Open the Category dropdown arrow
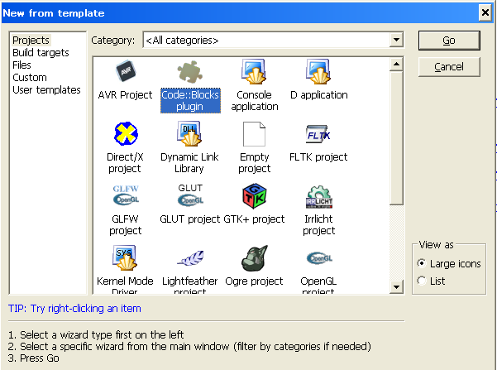Screen dimensions: 497x370 [x=396, y=40]
